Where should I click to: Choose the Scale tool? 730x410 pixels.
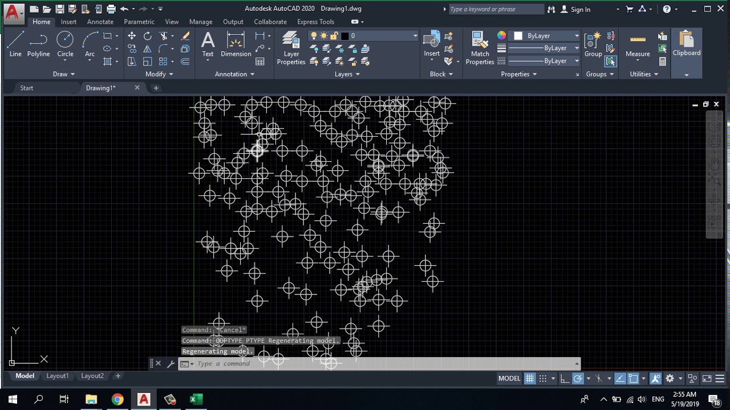coord(148,61)
